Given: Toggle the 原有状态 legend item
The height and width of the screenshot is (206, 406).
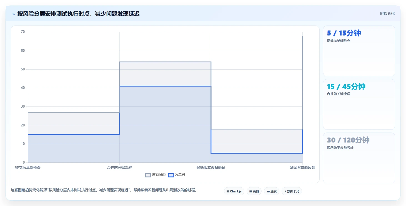Looking at the screenshot, I should (156, 175).
